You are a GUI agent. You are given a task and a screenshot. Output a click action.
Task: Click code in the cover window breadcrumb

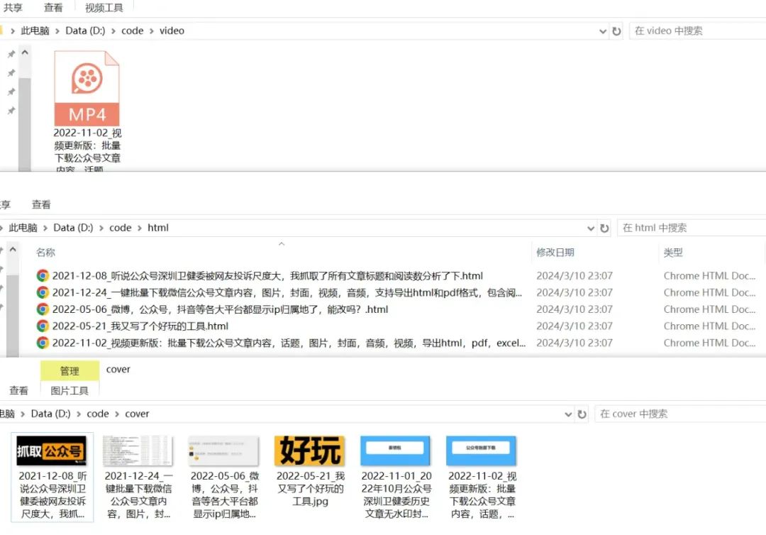pos(98,414)
